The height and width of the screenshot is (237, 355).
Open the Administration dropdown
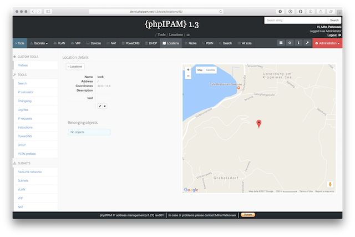coord(327,43)
